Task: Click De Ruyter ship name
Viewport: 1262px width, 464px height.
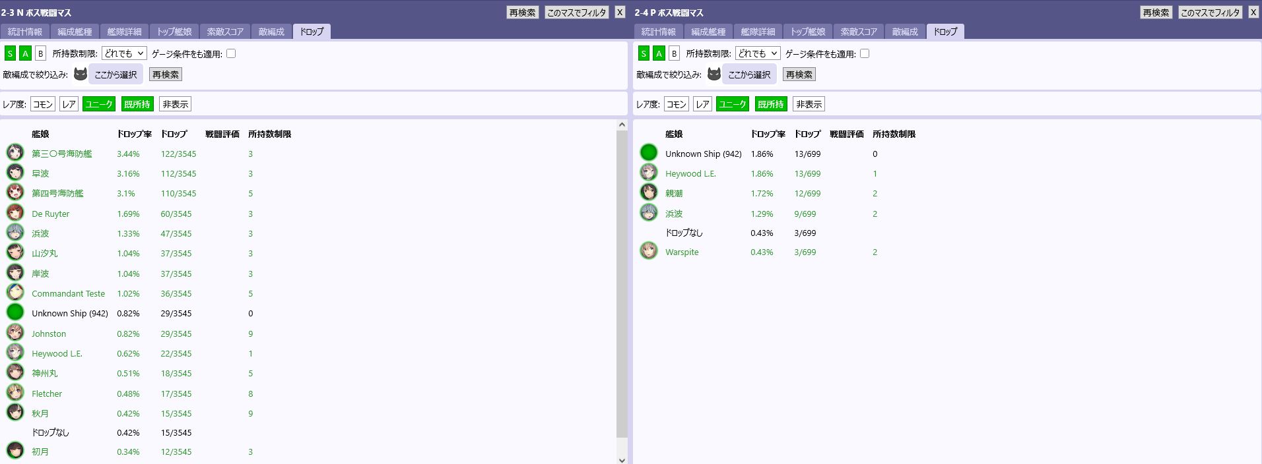Action: pyautogui.click(x=50, y=214)
